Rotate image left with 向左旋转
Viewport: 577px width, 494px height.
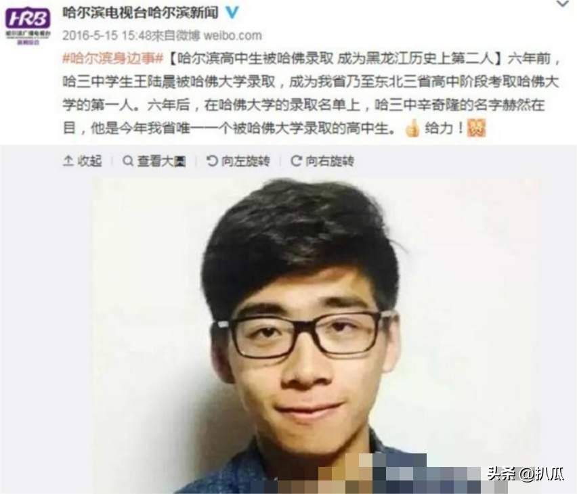tap(238, 161)
